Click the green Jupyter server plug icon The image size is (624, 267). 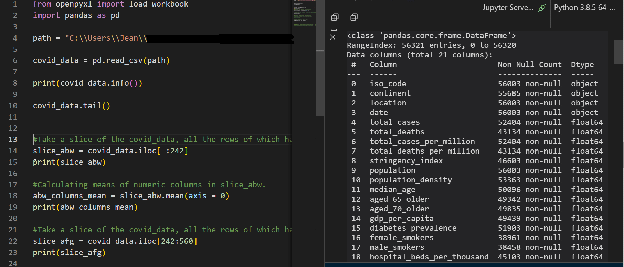(542, 8)
